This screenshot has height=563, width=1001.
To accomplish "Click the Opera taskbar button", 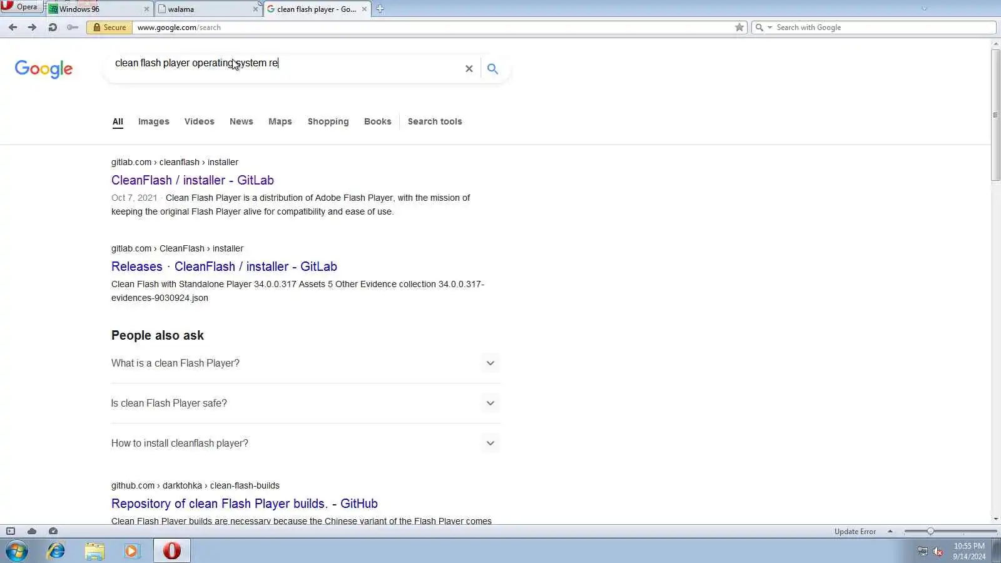I will [171, 550].
